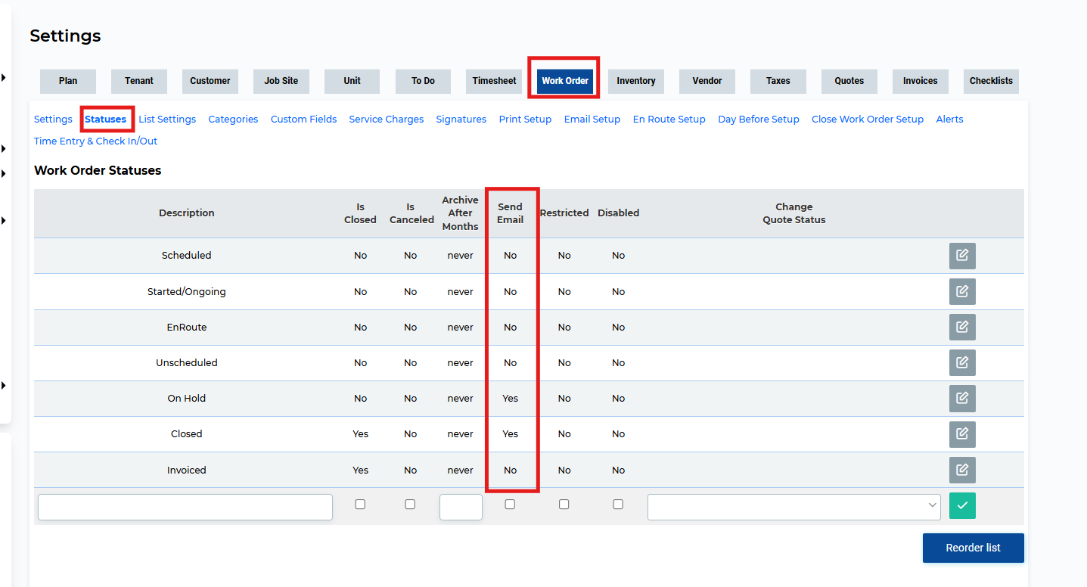Viewport: 1087px width, 587px height.
Task: Open the Customer settings tab
Action: click(x=210, y=81)
